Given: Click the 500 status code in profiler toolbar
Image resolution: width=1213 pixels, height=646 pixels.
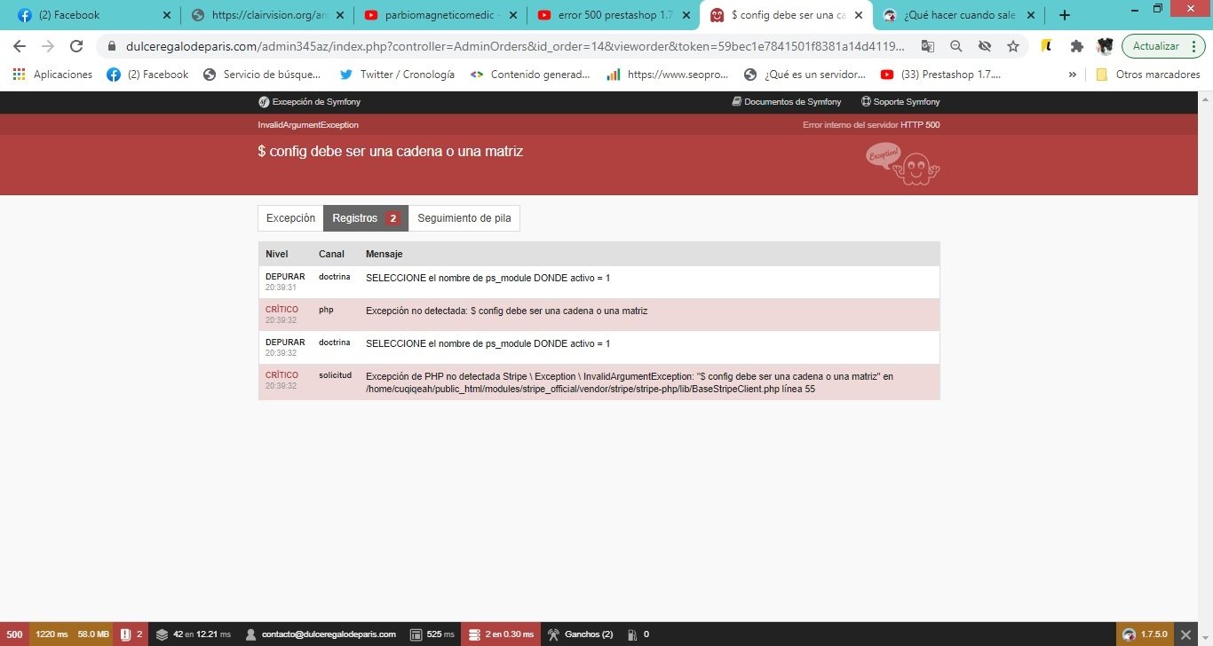Looking at the screenshot, I should pyautogui.click(x=14, y=634).
